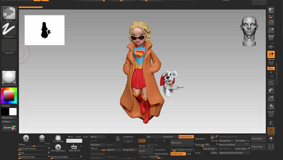Open the Alpha Off slot
Viewport: 283px width, 160px height.
tap(9, 46)
